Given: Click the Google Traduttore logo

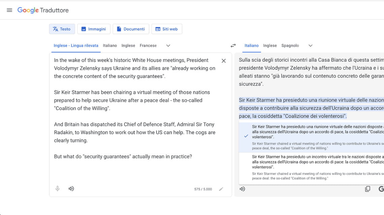Looking at the screenshot, I should 43,10.
